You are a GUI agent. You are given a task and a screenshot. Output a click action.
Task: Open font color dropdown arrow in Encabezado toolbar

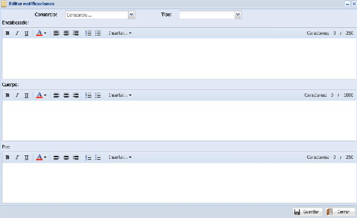click(45, 33)
